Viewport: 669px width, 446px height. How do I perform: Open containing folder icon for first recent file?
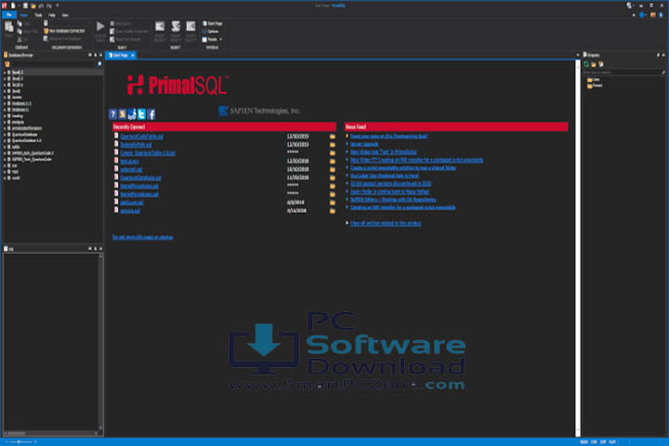click(x=333, y=137)
